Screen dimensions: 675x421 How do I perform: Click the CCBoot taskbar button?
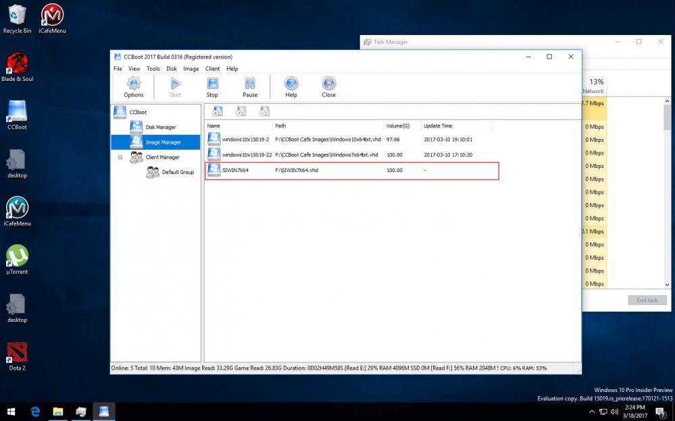[104, 412]
